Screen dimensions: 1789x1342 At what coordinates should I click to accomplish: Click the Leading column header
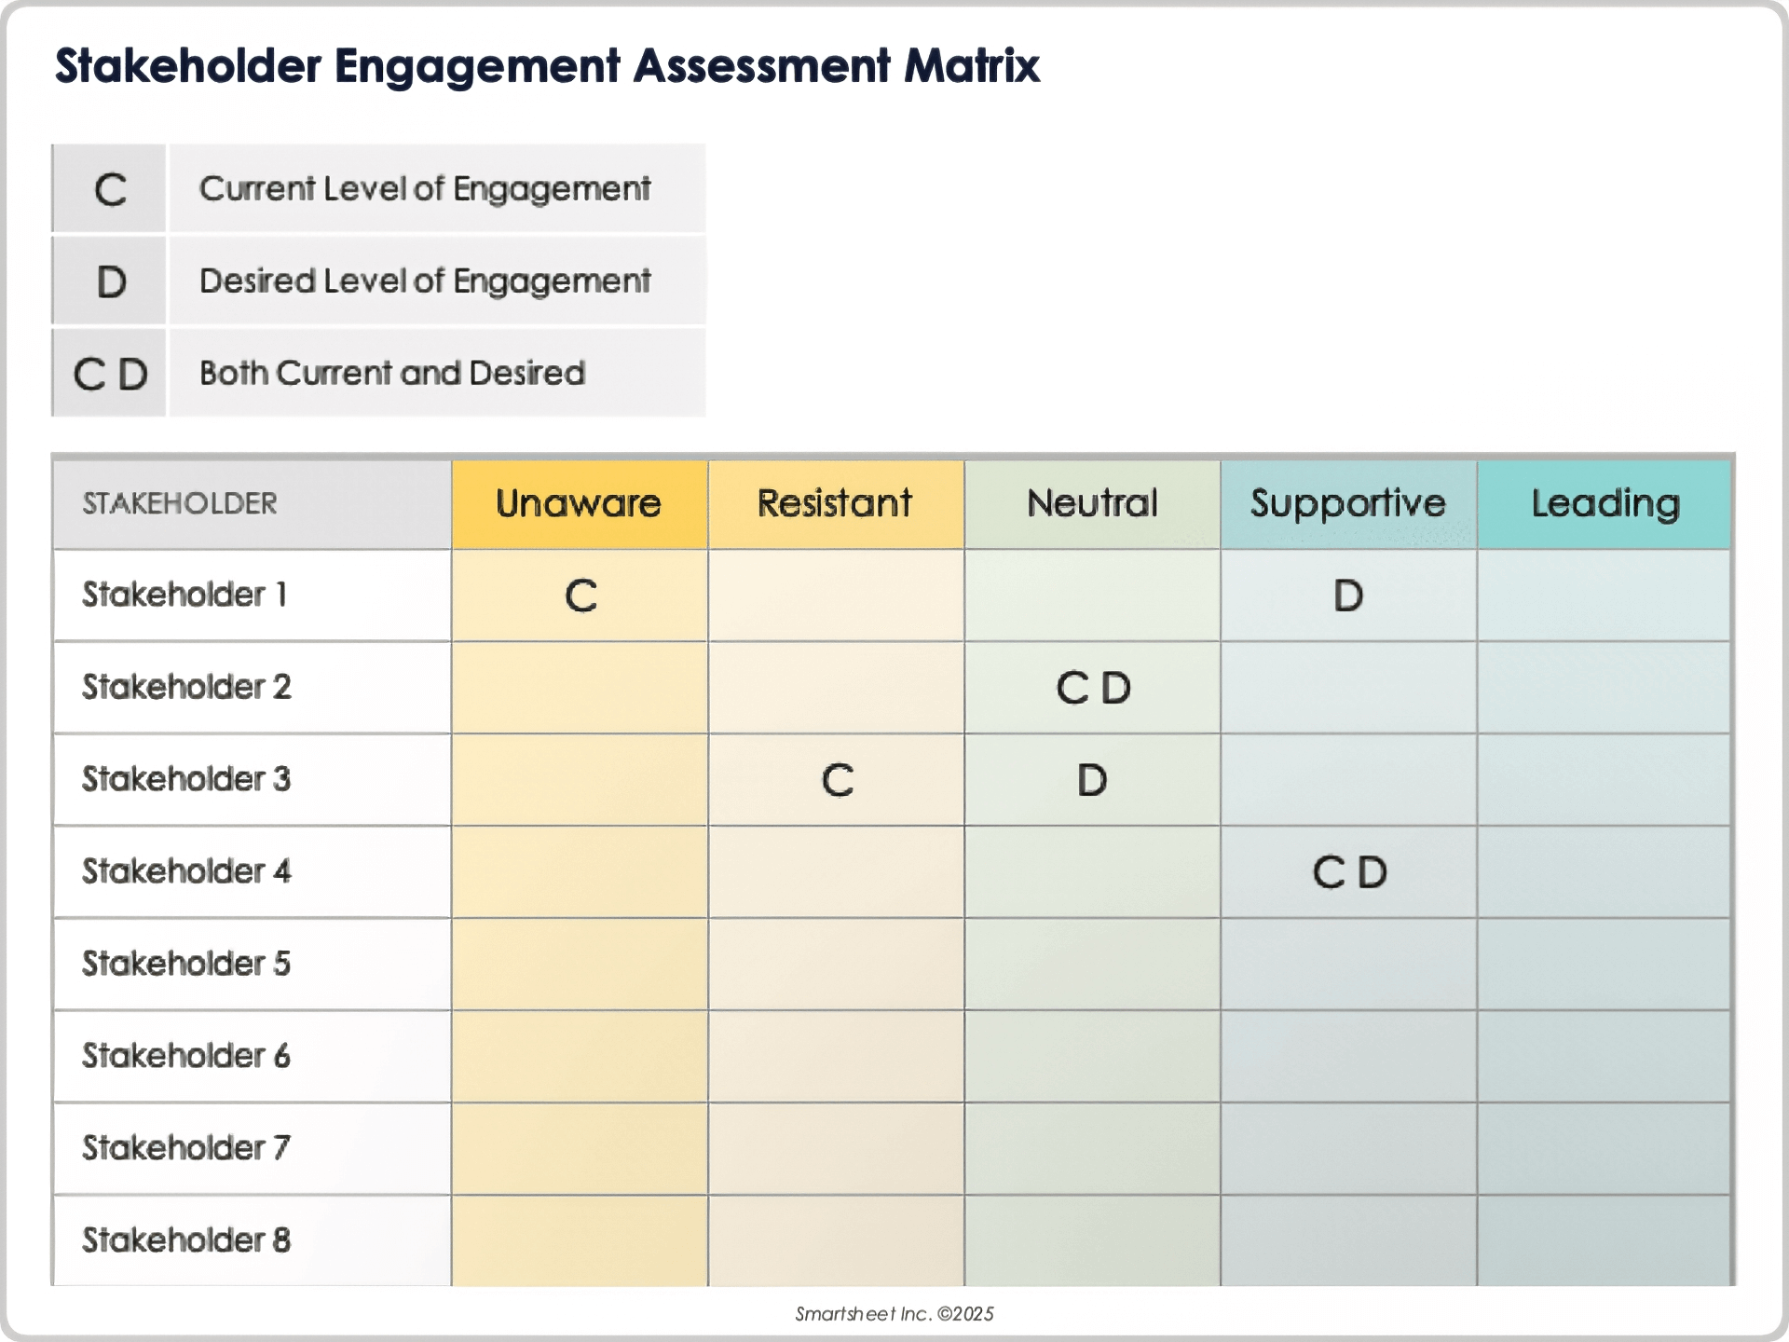1605,504
